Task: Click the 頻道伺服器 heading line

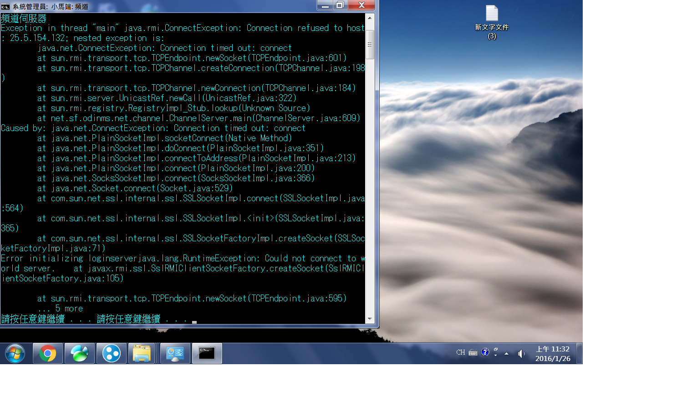Action: click(x=24, y=18)
